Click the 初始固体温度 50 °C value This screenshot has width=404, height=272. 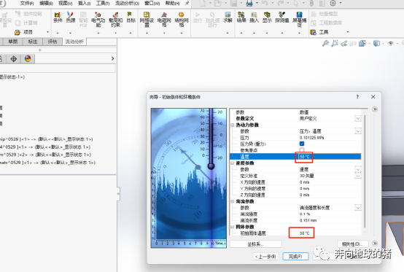[304, 233]
